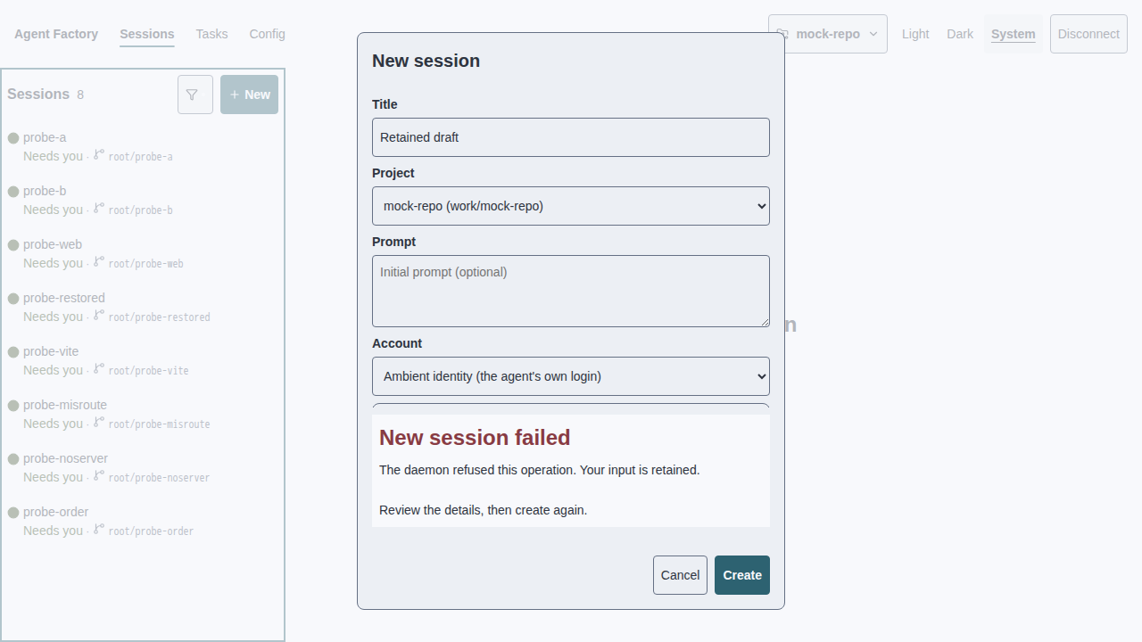Go to the Tasks tab
Screen dimensions: 1142x642
(x=212, y=34)
